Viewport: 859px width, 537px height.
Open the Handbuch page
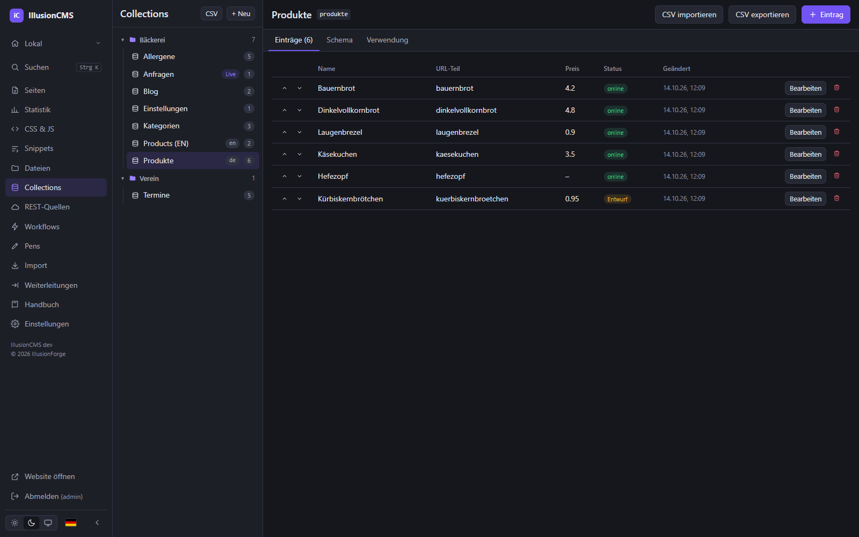tap(56, 304)
